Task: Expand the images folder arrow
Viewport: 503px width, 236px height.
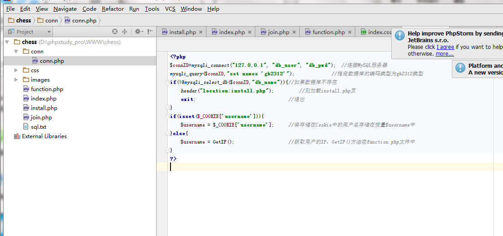Action: [x=16, y=79]
